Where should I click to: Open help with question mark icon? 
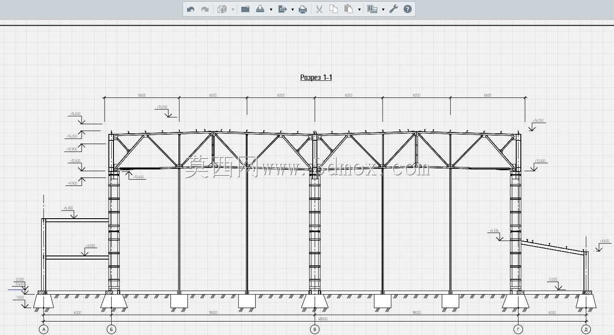click(408, 9)
